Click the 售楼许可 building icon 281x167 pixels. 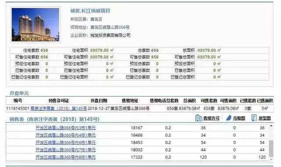pyautogui.click(x=198, y=118)
